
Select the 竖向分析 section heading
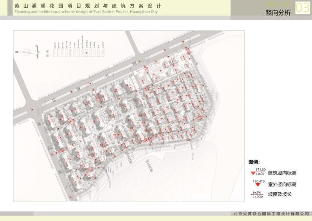[278, 13]
